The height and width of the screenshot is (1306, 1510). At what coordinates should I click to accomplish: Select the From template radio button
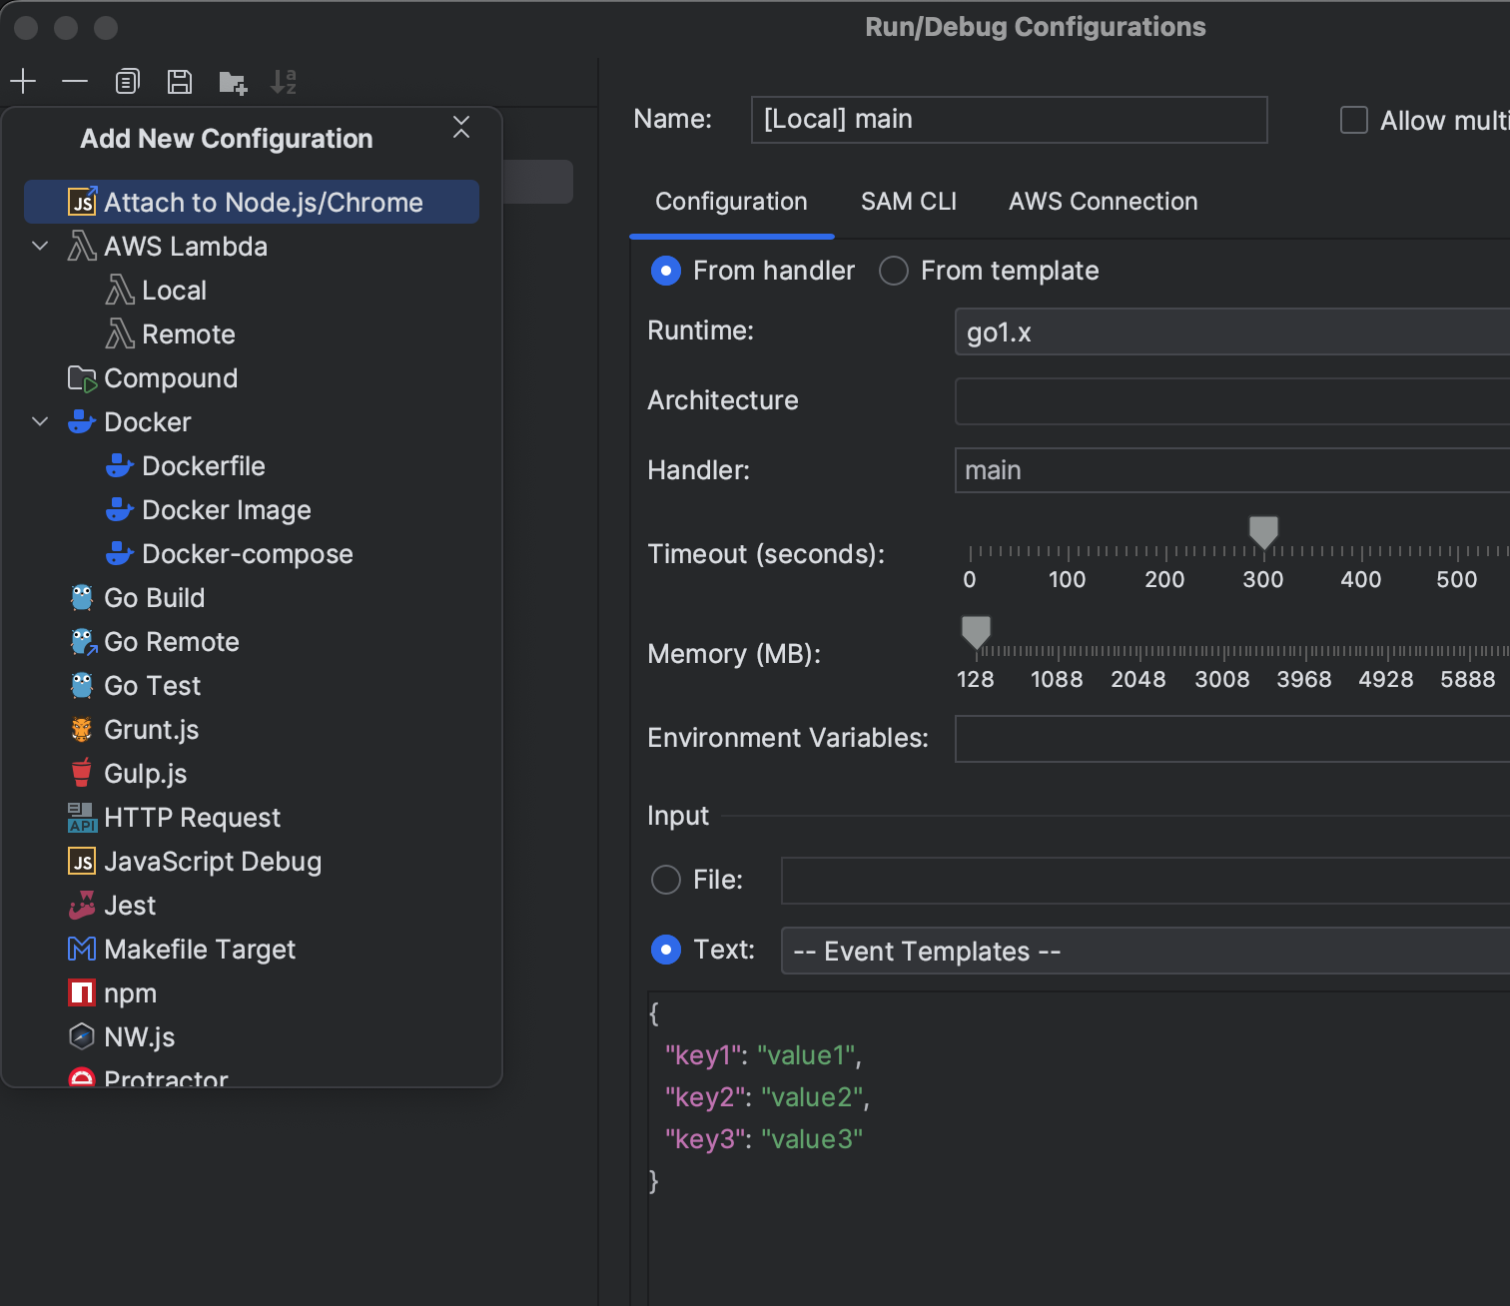[x=894, y=271]
